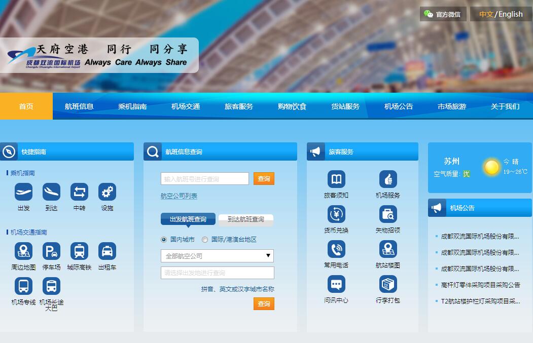Open the 旅客须知 book icon
Screen dimensions: 533x343
tap(337, 179)
